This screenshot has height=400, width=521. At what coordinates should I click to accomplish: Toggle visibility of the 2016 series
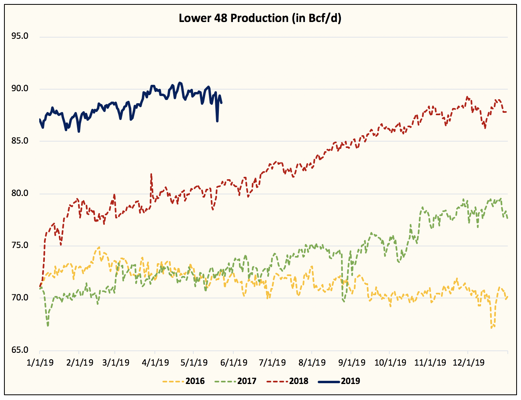tap(195, 381)
